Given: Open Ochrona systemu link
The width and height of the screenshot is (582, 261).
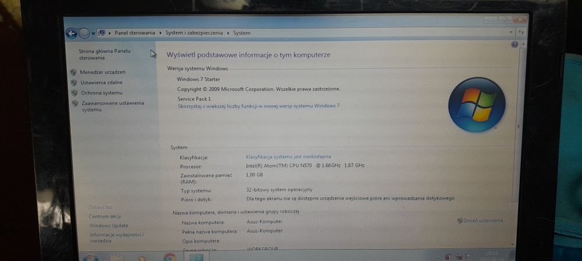Looking at the screenshot, I should pyautogui.click(x=102, y=93).
